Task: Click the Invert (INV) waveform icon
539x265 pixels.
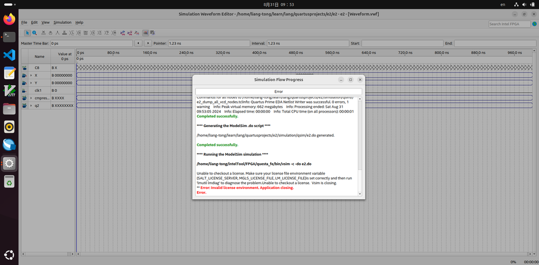Action: pos(86,33)
